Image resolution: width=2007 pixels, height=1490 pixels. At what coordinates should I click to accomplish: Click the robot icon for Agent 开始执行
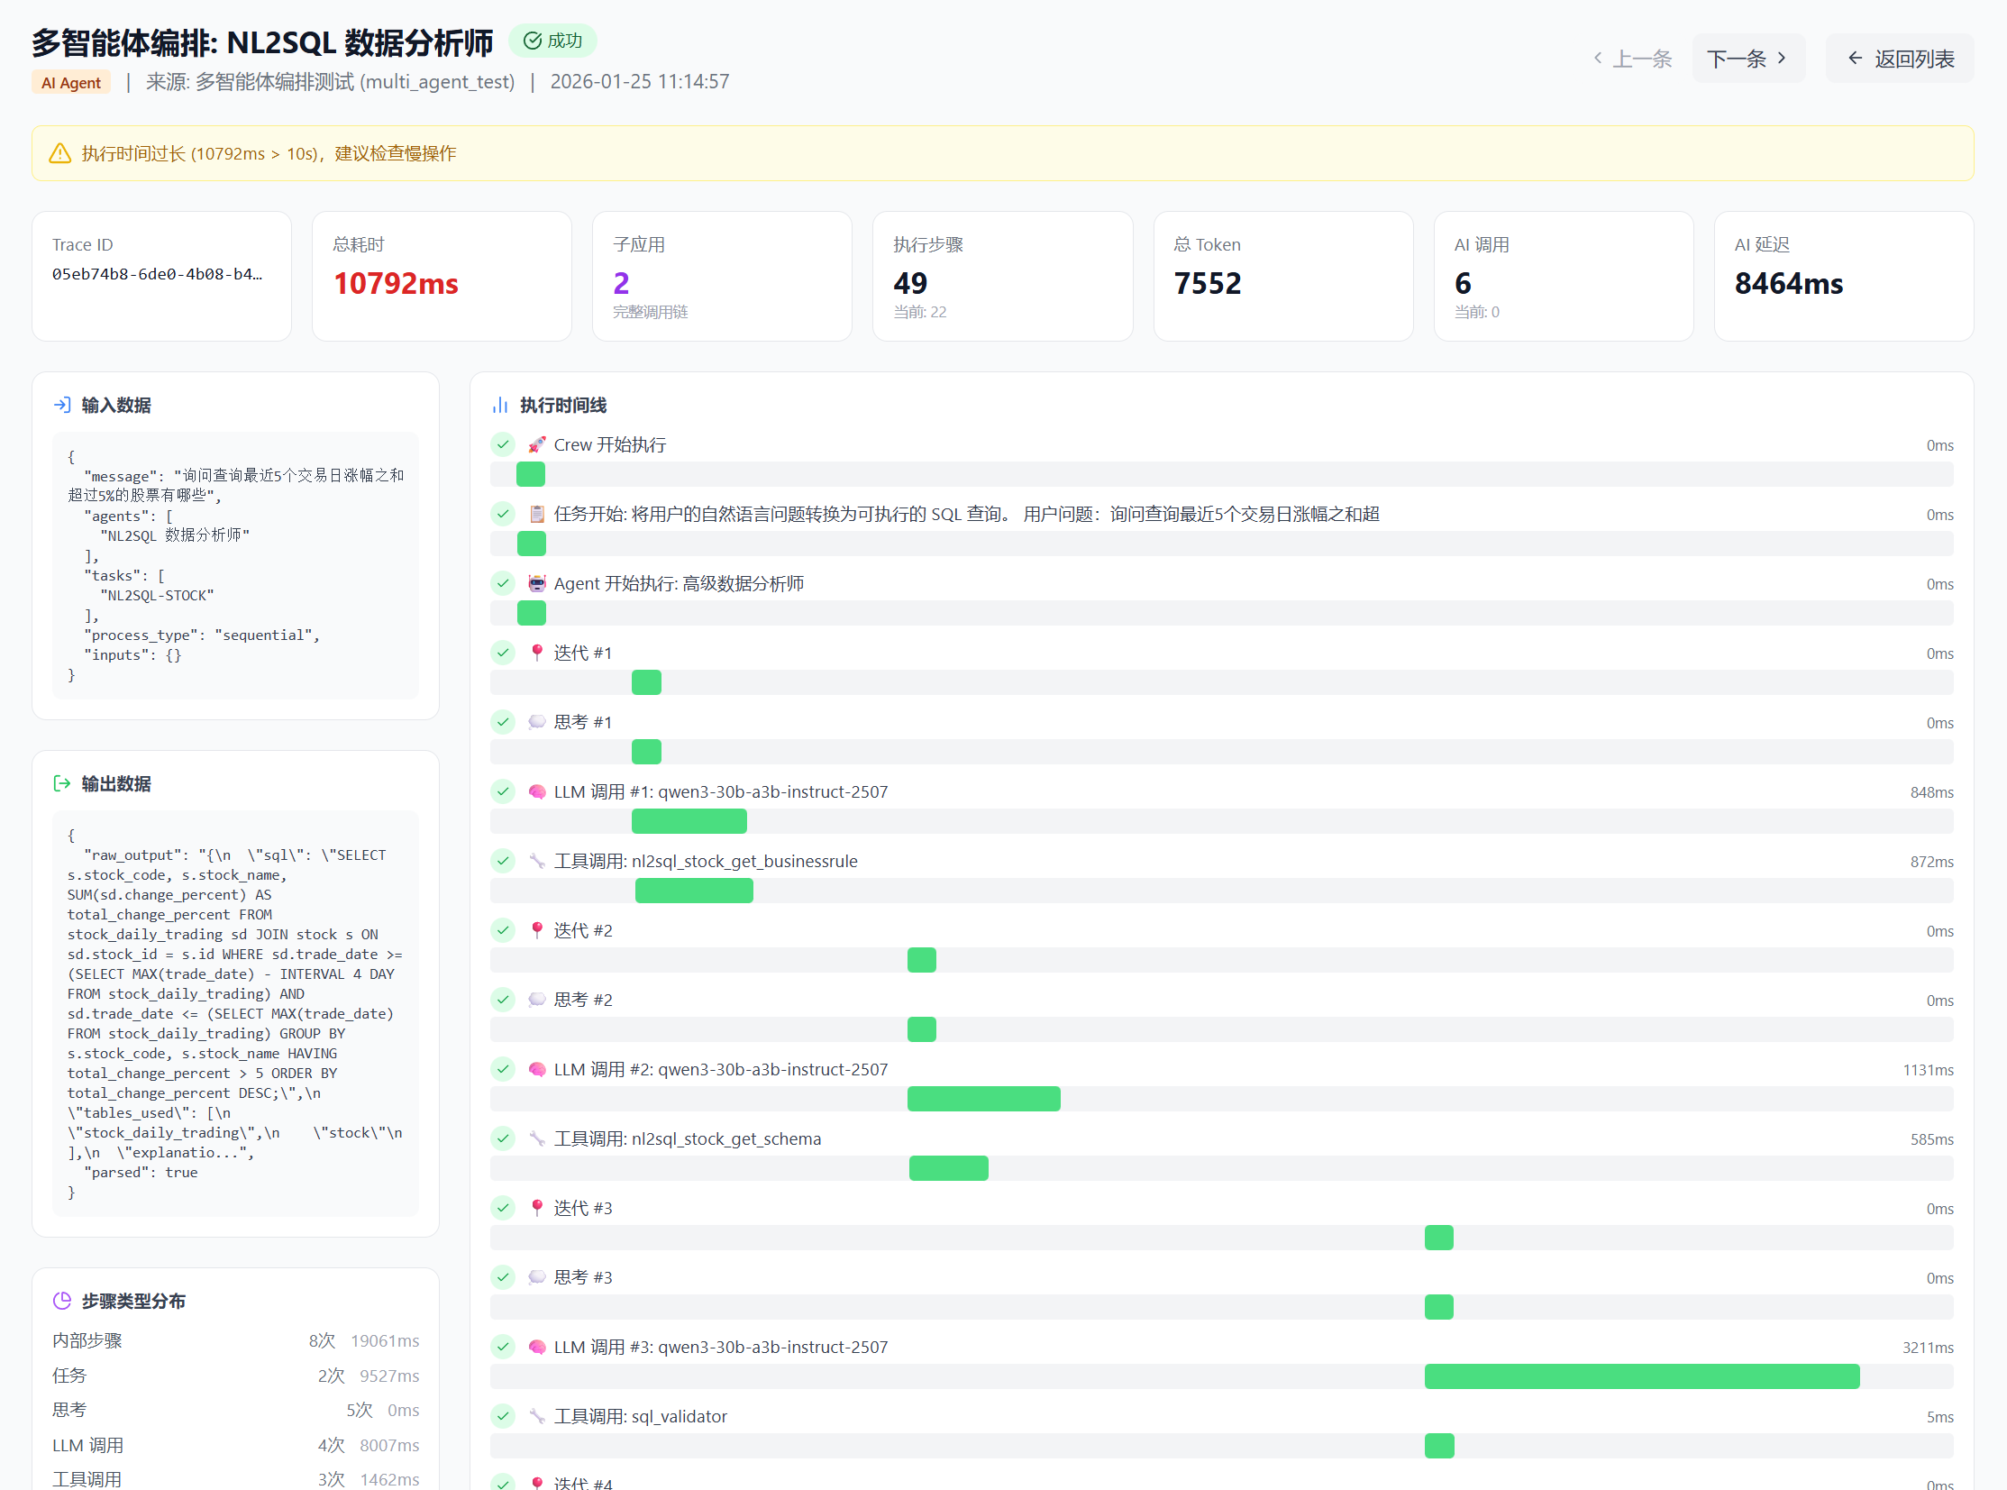pos(536,583)
